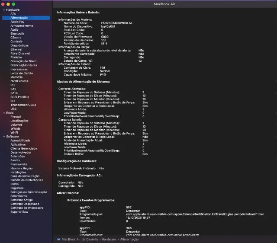Viewport: 277px width, 243px height.
Task: Select SATA in the sidebar
Action: tap(14, 93)
